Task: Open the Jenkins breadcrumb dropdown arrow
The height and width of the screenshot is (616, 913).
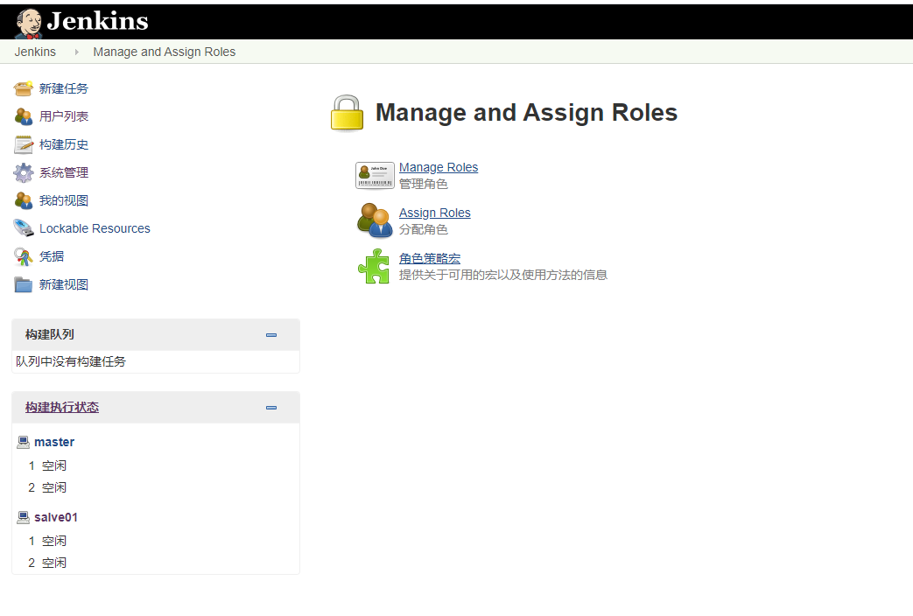Action: tap(77, 52)
